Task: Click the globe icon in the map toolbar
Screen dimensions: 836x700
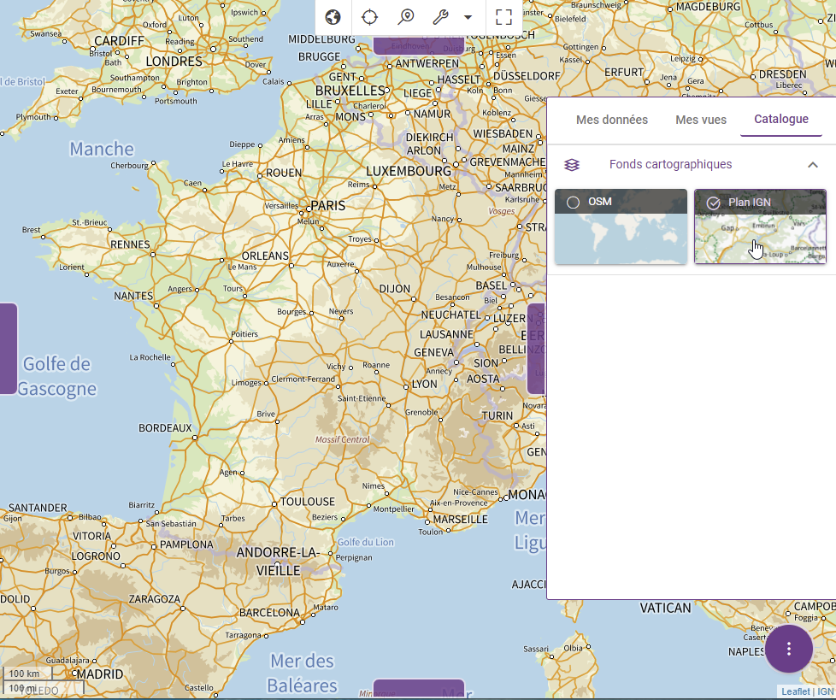Action: pyautogui.click(x=333, y=17)
